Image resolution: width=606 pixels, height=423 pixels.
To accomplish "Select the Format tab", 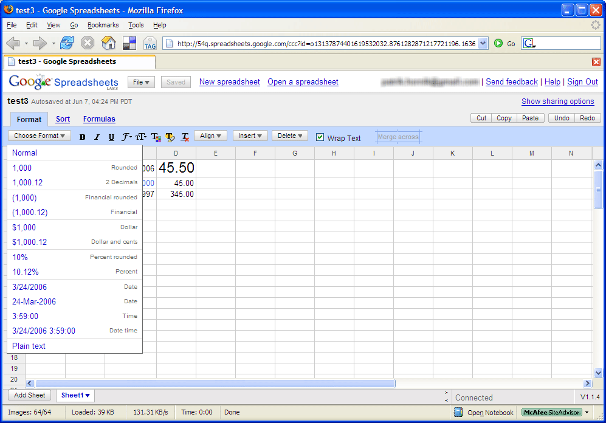I will pyautogui.click(x=29, y=119).
